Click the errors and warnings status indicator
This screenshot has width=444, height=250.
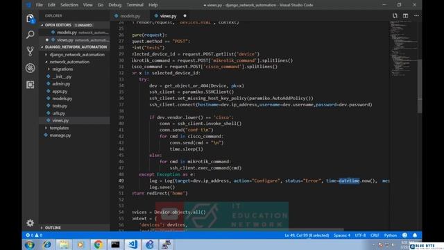click(x=34, y=235)
